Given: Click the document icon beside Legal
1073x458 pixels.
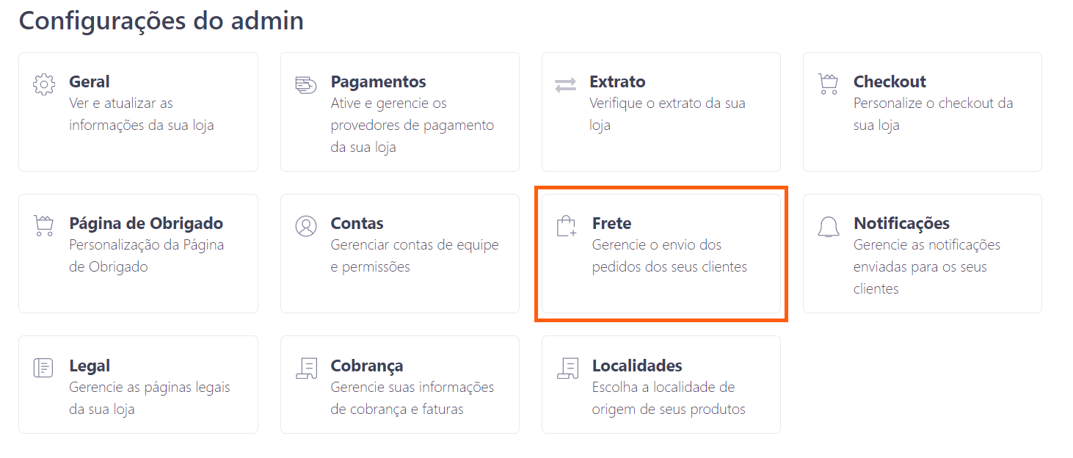Looking at the screenshot, I should tap(44, 368).
